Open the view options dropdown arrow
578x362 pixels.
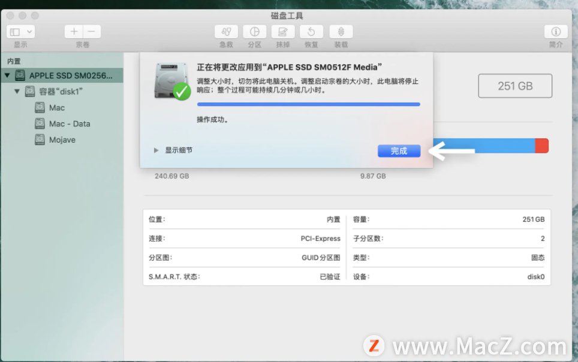coord(29,32)
